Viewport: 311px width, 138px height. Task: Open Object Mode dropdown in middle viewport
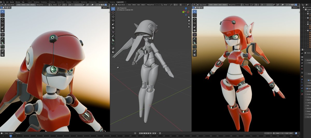122,5
